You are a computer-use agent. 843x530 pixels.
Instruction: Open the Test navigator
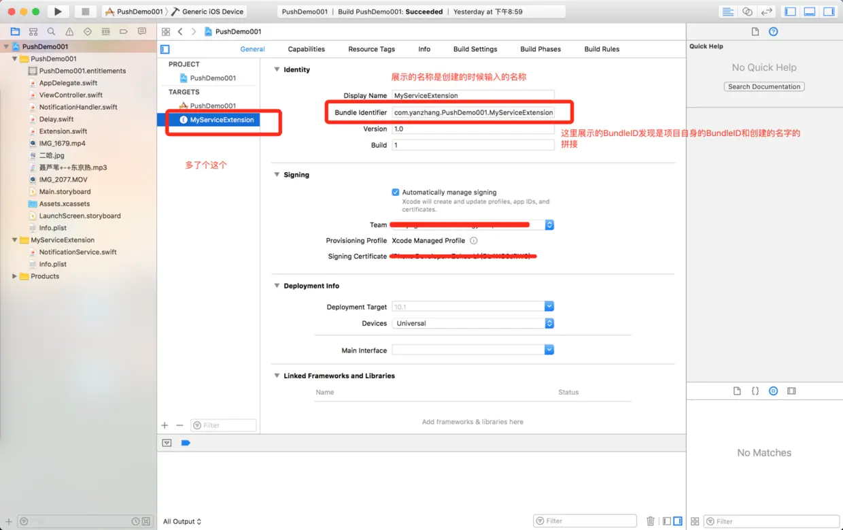tap(88, 31)
